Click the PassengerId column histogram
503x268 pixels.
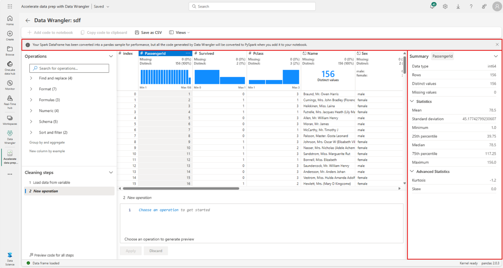tap(165, 77)
